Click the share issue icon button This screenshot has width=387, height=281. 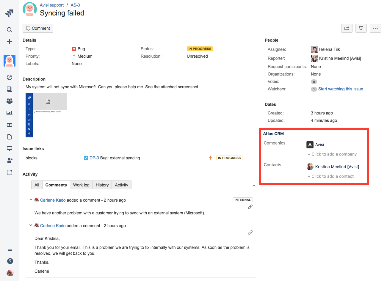tap(347, 28)
